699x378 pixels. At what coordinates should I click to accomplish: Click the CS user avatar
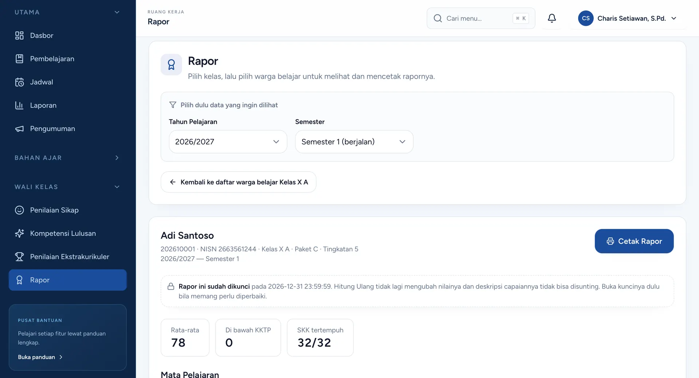pos(586,18)
